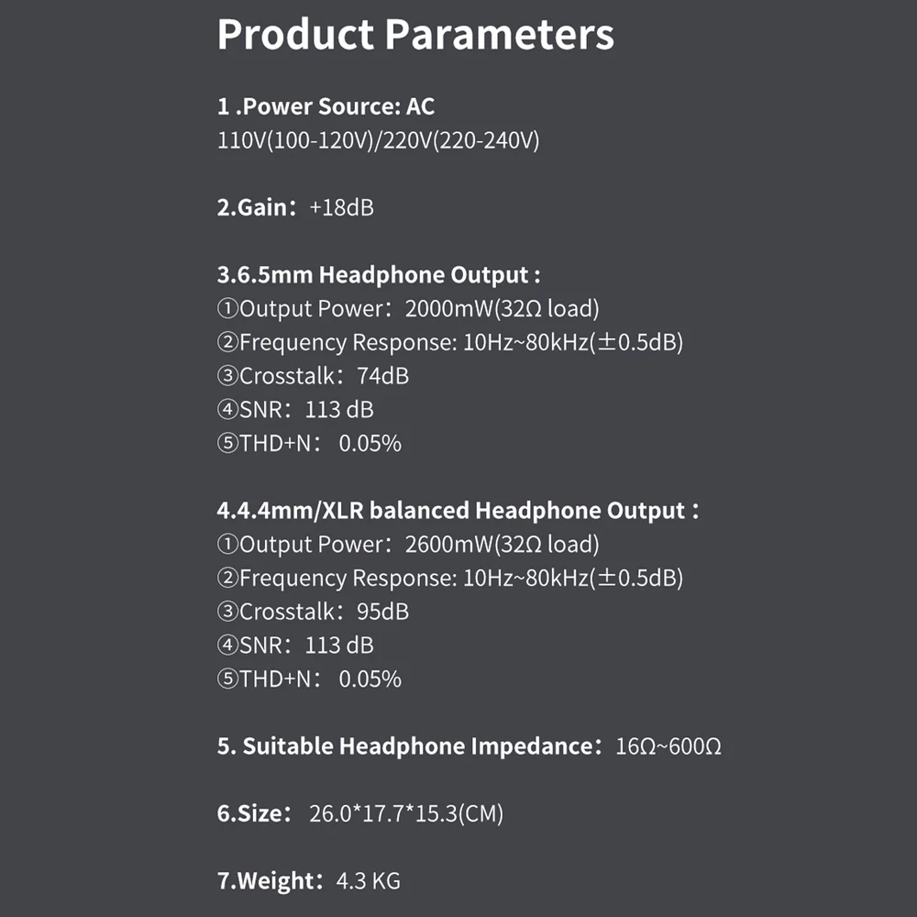Click circled number five beside balanced THD+N
Screen dimensions: 917x917
click(227, 679)
